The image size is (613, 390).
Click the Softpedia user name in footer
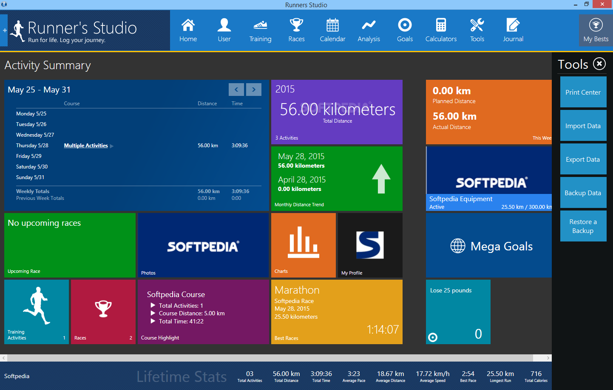[17, 376]
